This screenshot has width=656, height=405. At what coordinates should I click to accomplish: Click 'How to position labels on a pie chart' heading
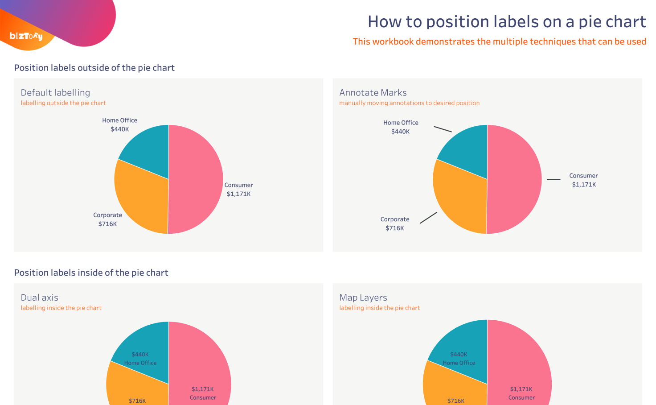[507, 22]
